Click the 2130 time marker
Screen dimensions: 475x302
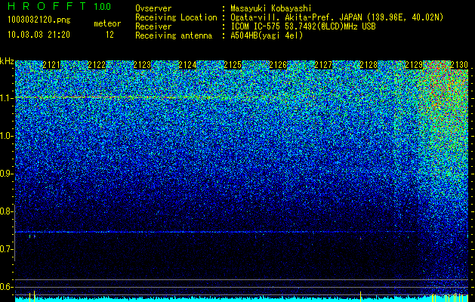[x=459, y=65]
